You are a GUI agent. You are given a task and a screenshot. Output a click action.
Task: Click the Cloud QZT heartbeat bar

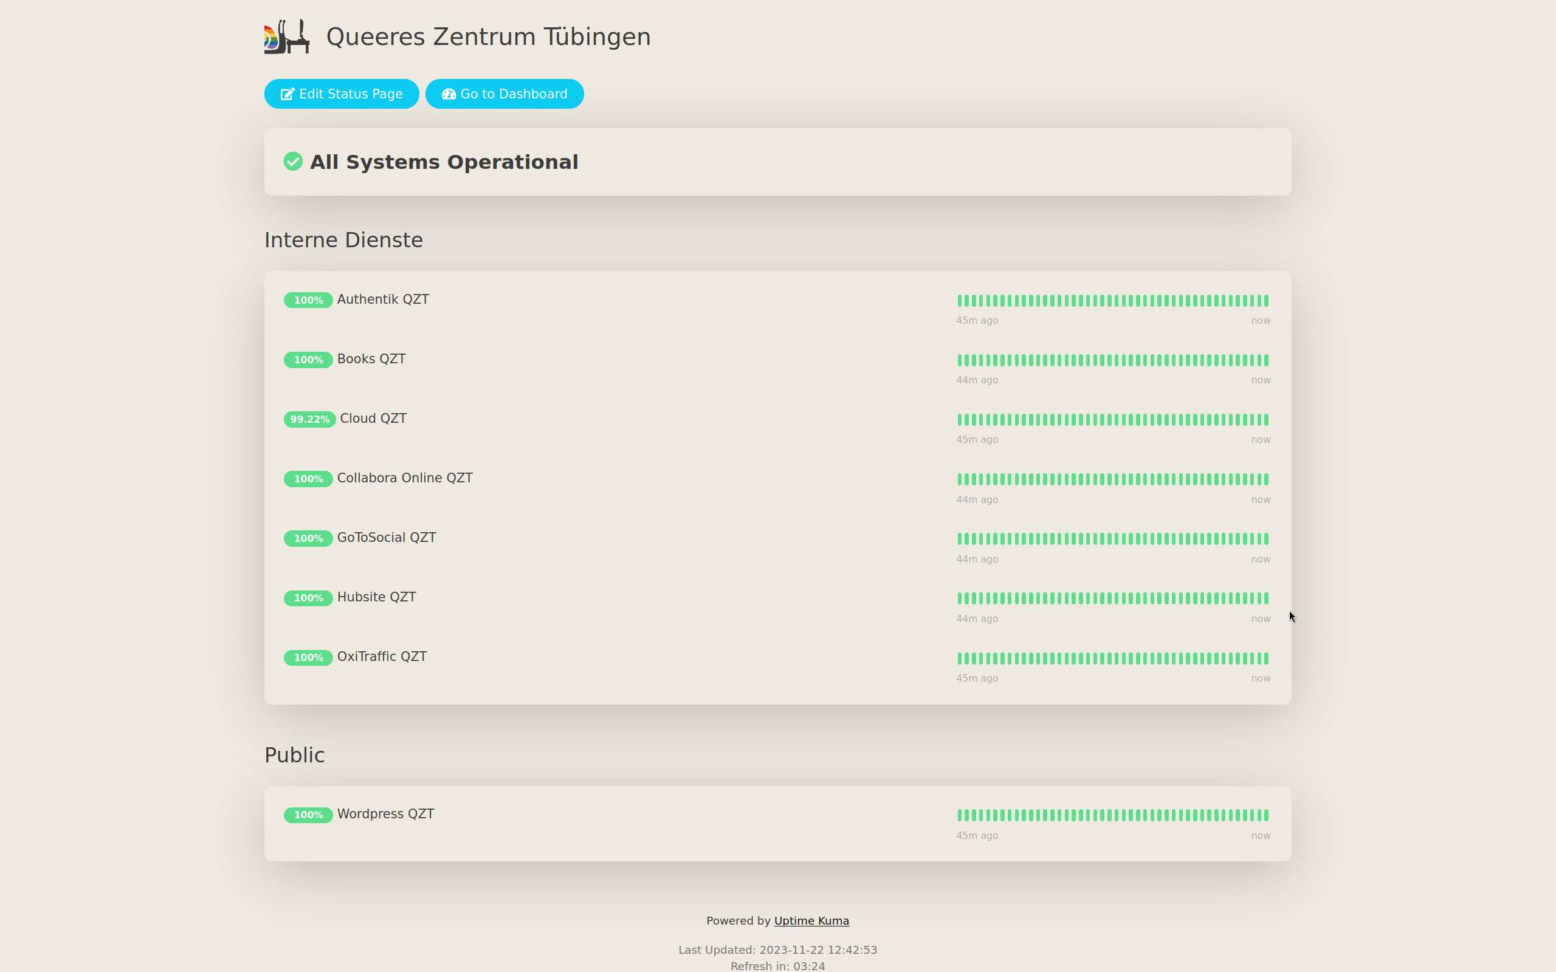pos(1112,420)
